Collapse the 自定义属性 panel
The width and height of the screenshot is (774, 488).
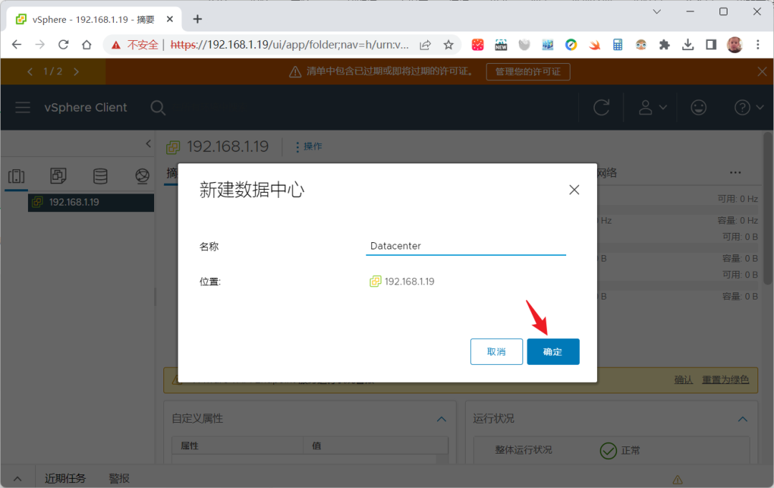(441, 419)
